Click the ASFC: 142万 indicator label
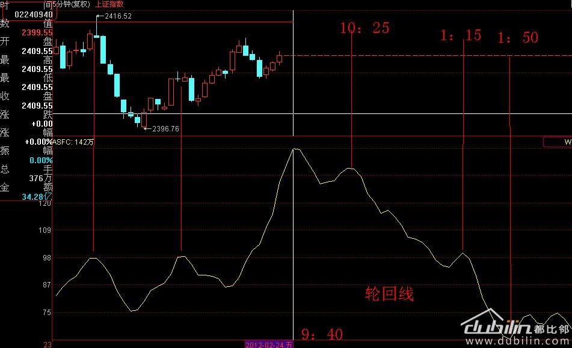The image size is (572, 348). [x=73, y=142]
